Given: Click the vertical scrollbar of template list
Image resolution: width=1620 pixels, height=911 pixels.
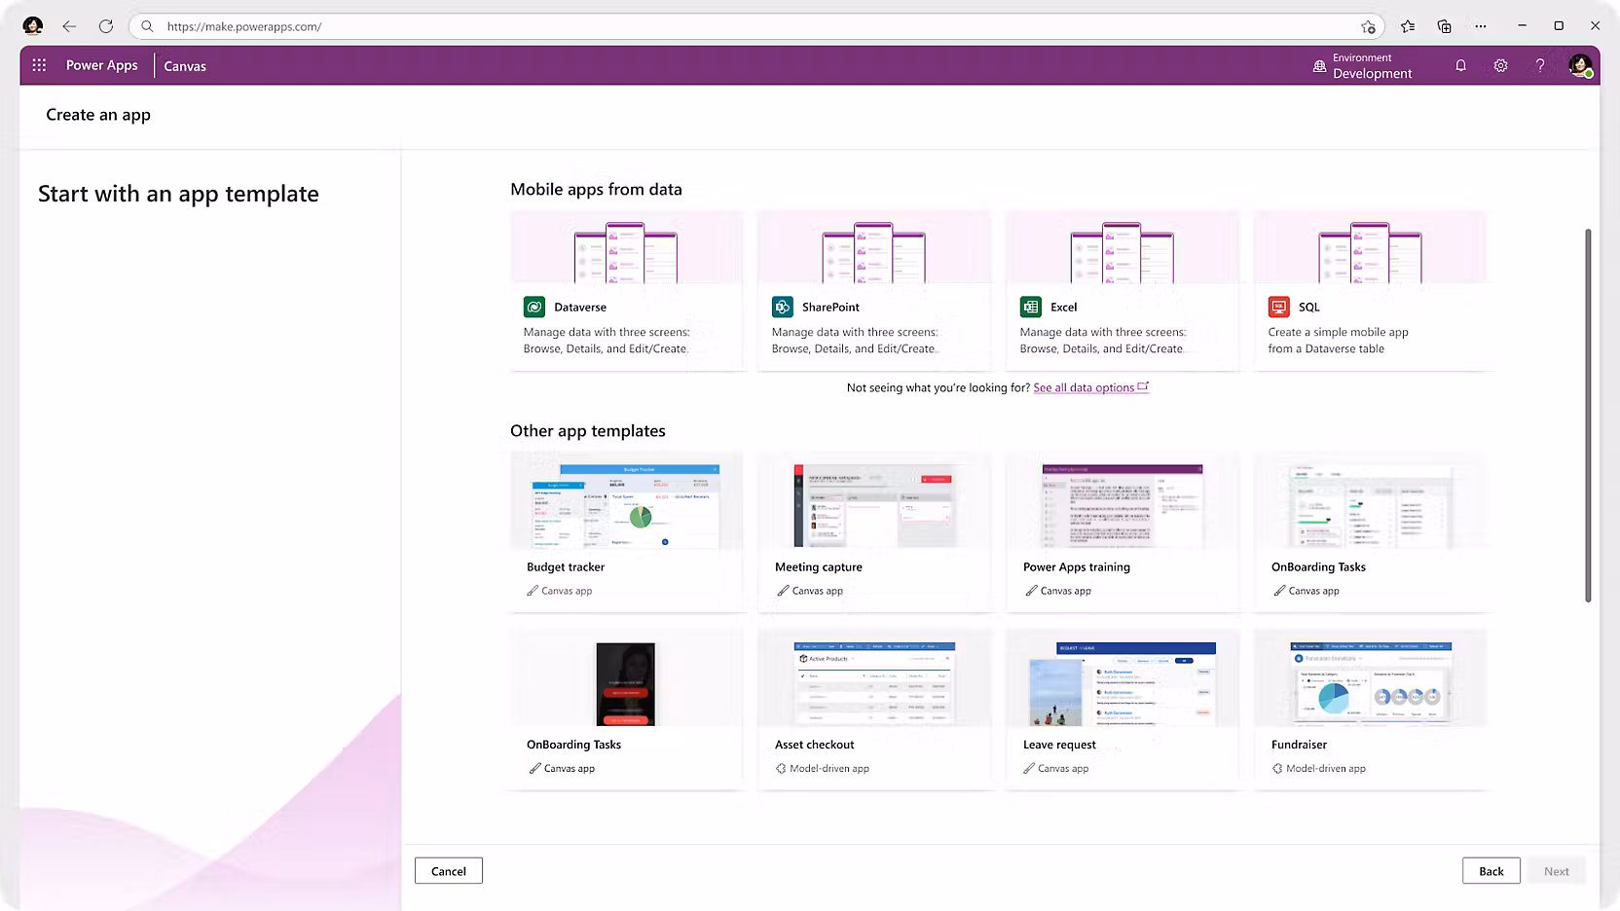Looking at the screenshot, I should coord(1588,416).
